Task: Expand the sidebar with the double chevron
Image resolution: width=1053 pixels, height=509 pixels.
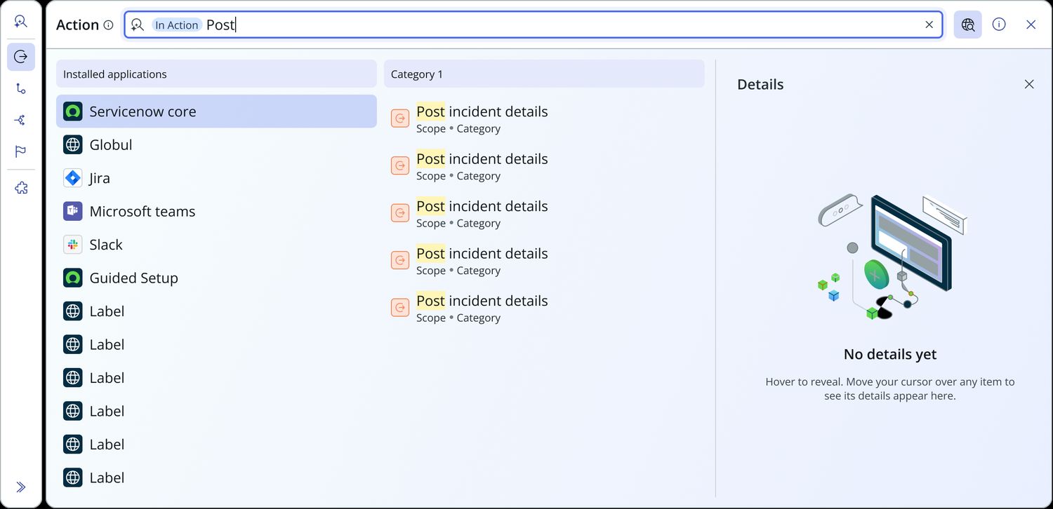Action: [20, 487]
